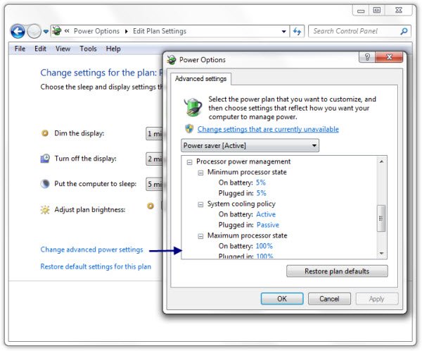Image resolution: width=422 pixels, height=351 pixels.
Task: Click the dialog Help question mark button
Action: point(367,57)
